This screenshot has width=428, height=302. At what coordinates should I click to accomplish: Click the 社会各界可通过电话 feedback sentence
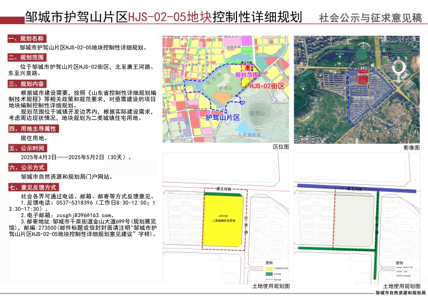[x=88, y=196]
